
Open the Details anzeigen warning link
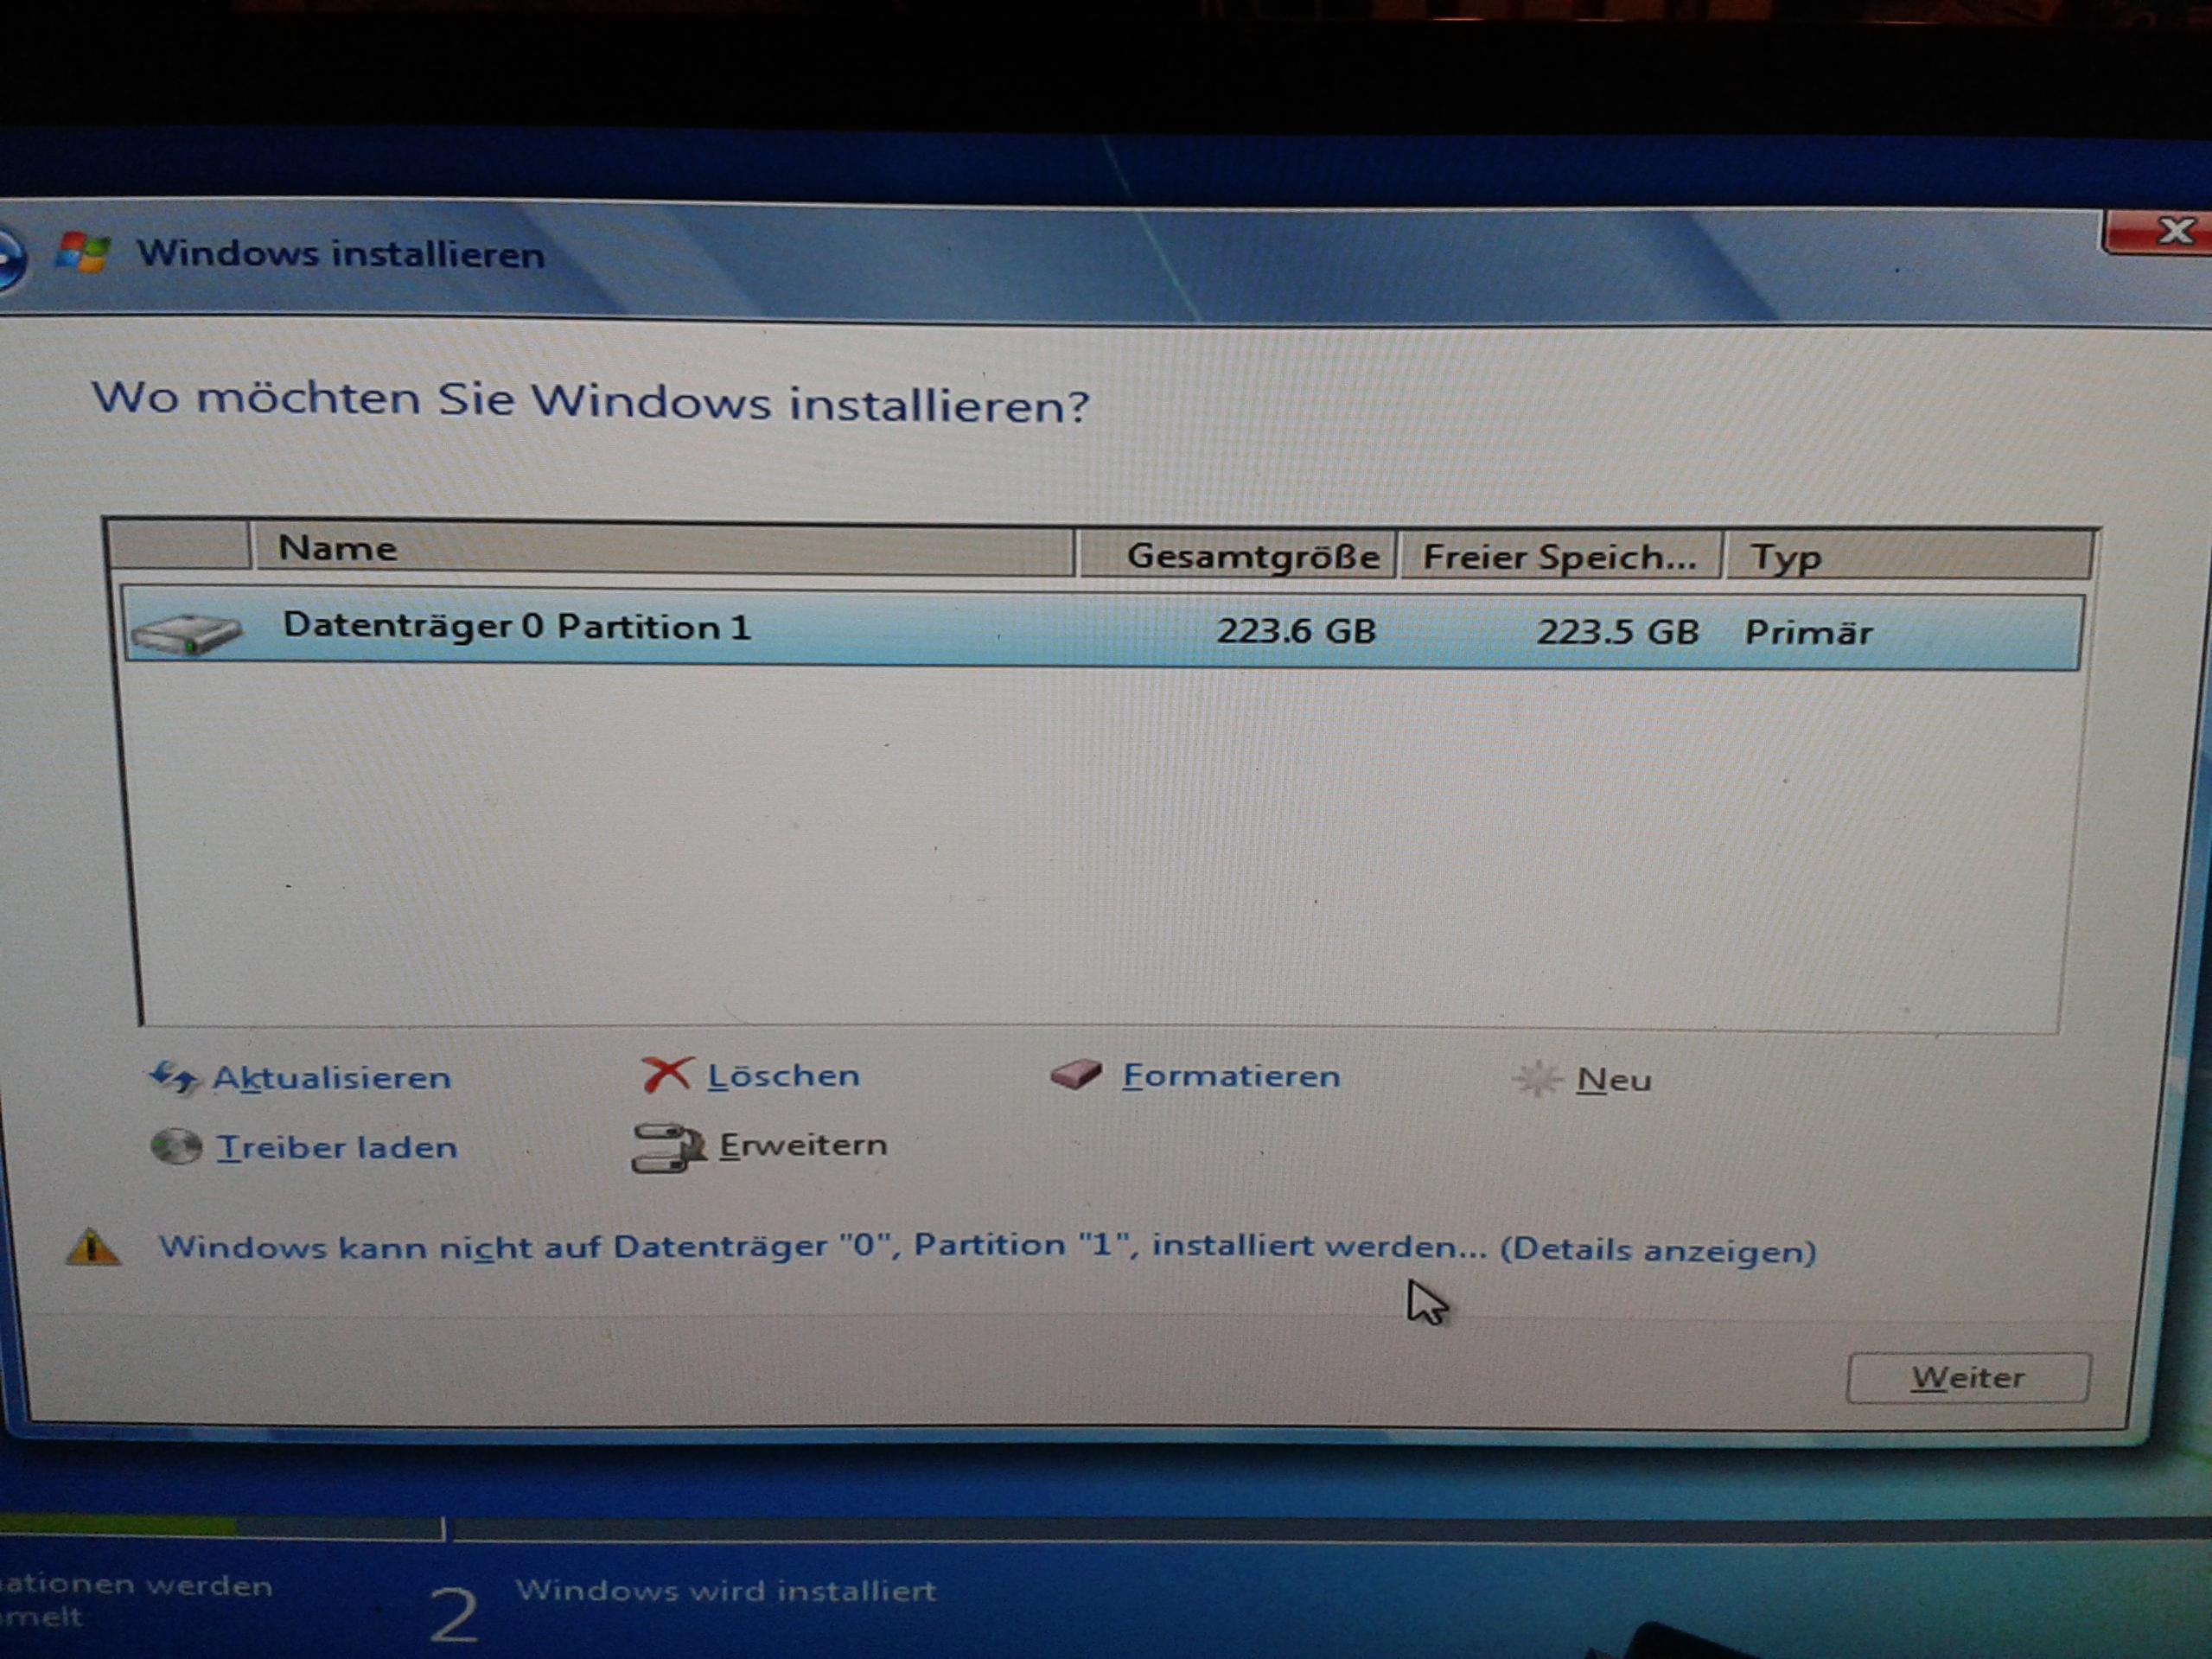pos(1657,1250)
